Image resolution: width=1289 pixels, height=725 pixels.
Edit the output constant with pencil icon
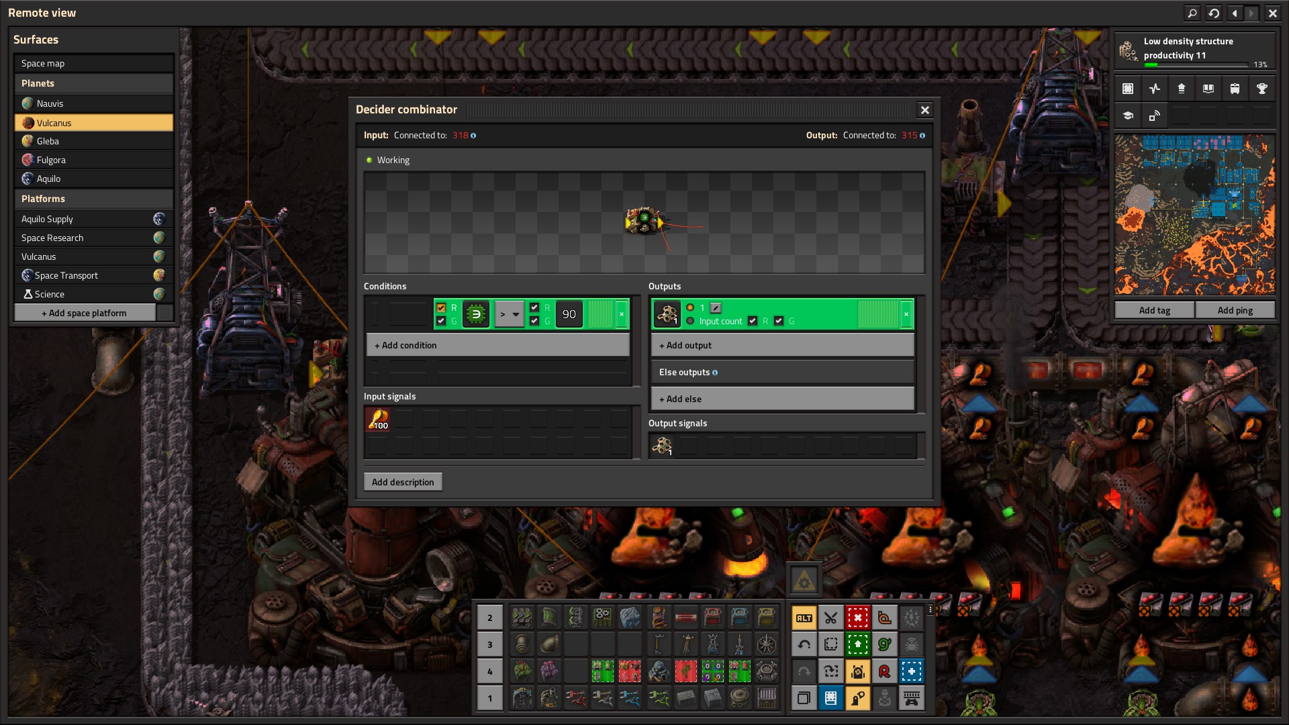click(x=716, y=308)
